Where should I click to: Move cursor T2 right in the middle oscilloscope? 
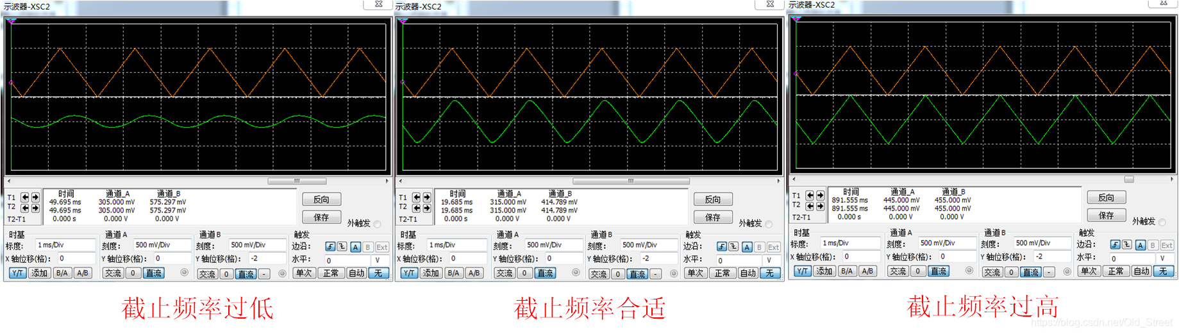click(x=427, y=208)
